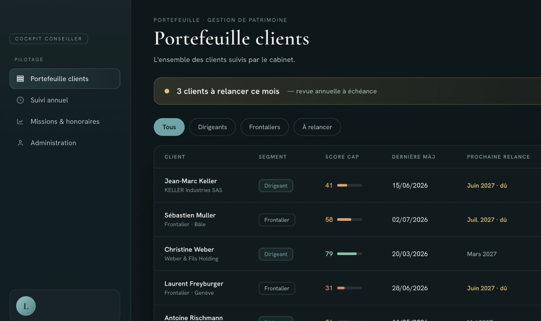541x321 pixels.
Task: Open the Portefeuille clients sidebar item
Action: 65,79
